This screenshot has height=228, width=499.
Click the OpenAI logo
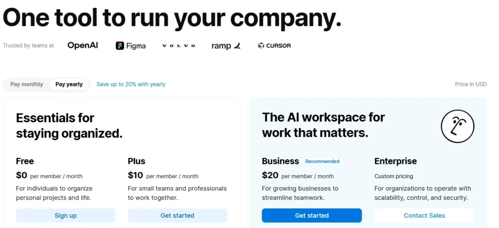(82, 45)
